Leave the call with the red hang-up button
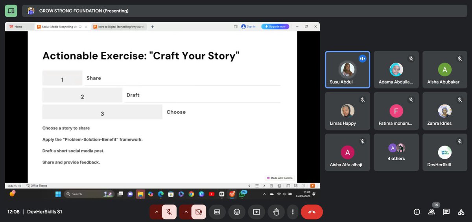 point(312,212)
